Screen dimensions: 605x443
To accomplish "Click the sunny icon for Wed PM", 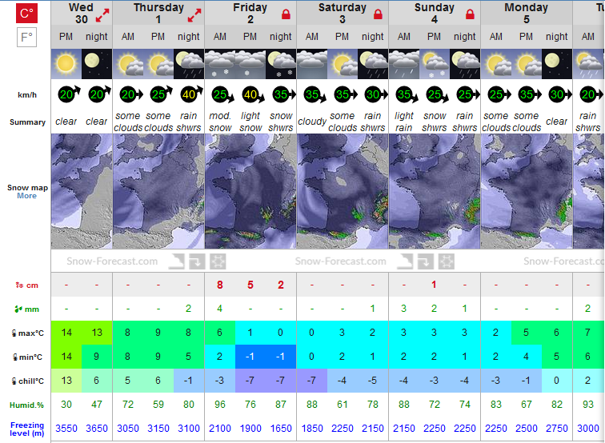I will click(x=66, y=64).
